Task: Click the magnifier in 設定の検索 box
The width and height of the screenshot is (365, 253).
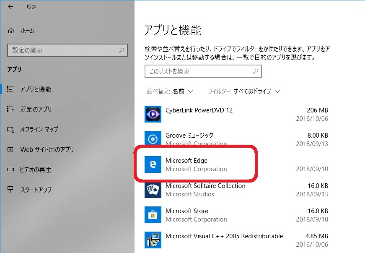Action: tap(121, 50)
